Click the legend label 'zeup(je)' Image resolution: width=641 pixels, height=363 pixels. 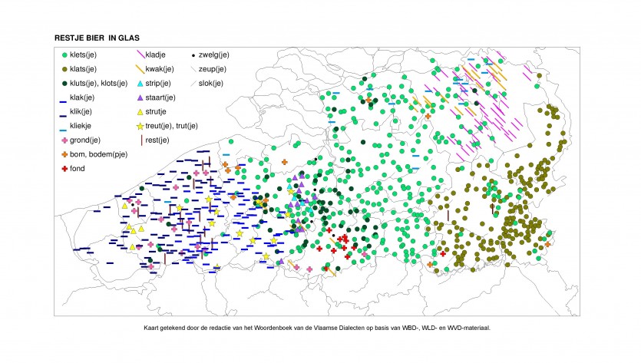(x=212, y=69)
